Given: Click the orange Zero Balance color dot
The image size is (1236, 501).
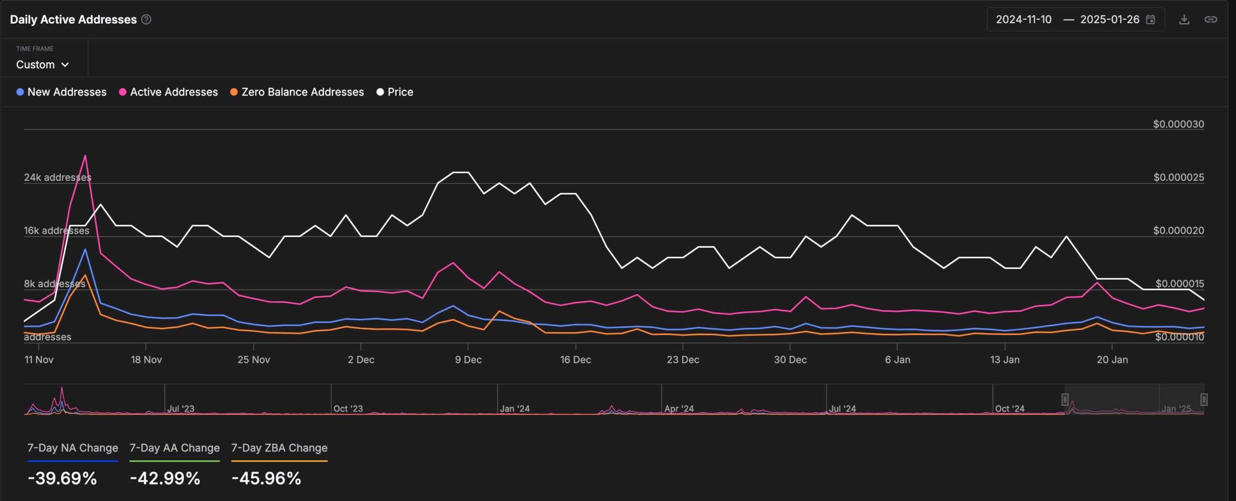Looking at the screenshot, I should pyautogui.click(x=234, y=92).
